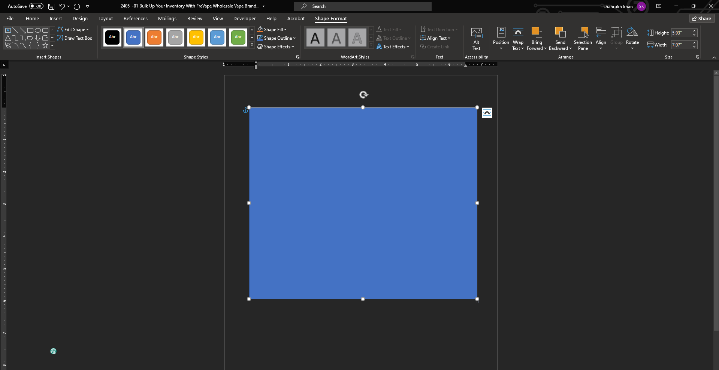Click the rotation handle above the shape

363,95
